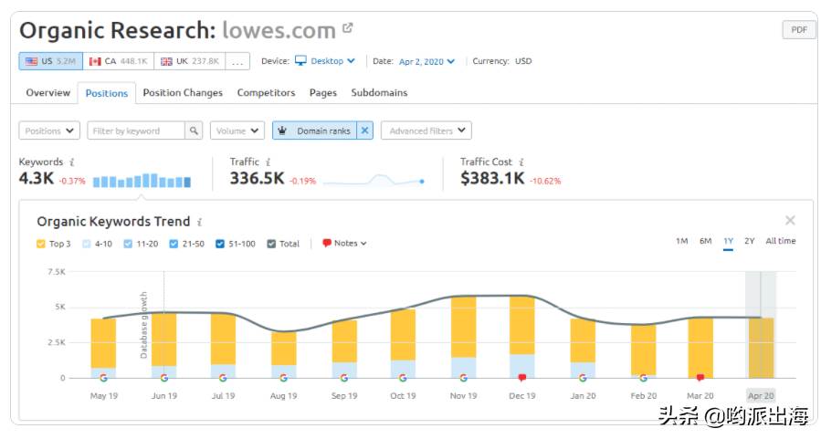Click the Traffic 336.5K value
This screenshot has height=439, width=821.
[x=258, y=178]
